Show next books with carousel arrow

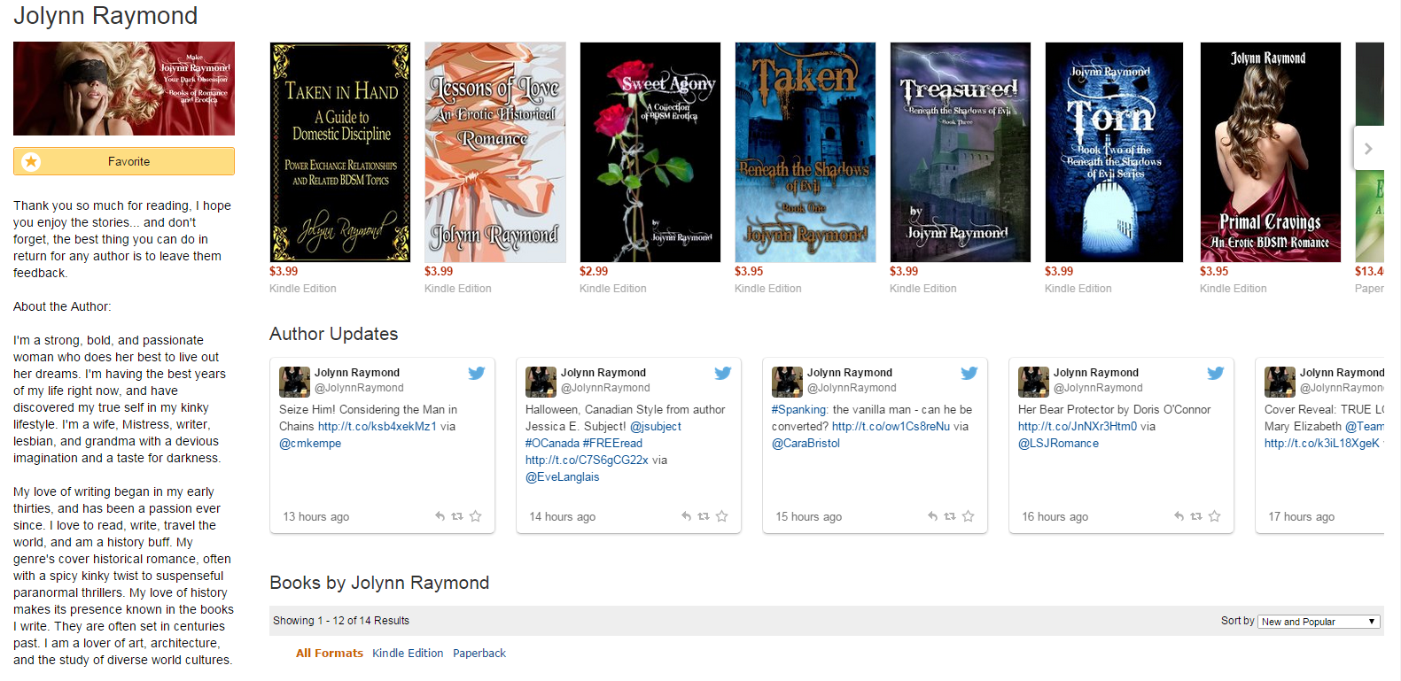pyautogui.click(x=1368, y=149)
